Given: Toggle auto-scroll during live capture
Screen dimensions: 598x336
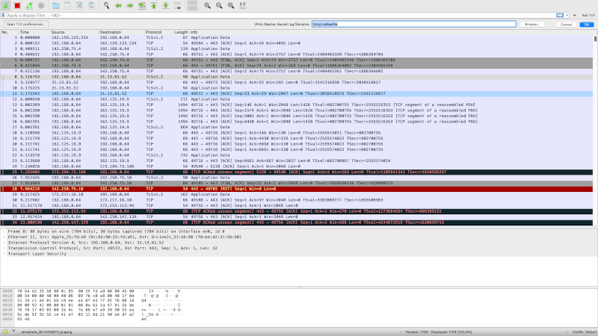Looking at the screenshot, I should 177,5.
